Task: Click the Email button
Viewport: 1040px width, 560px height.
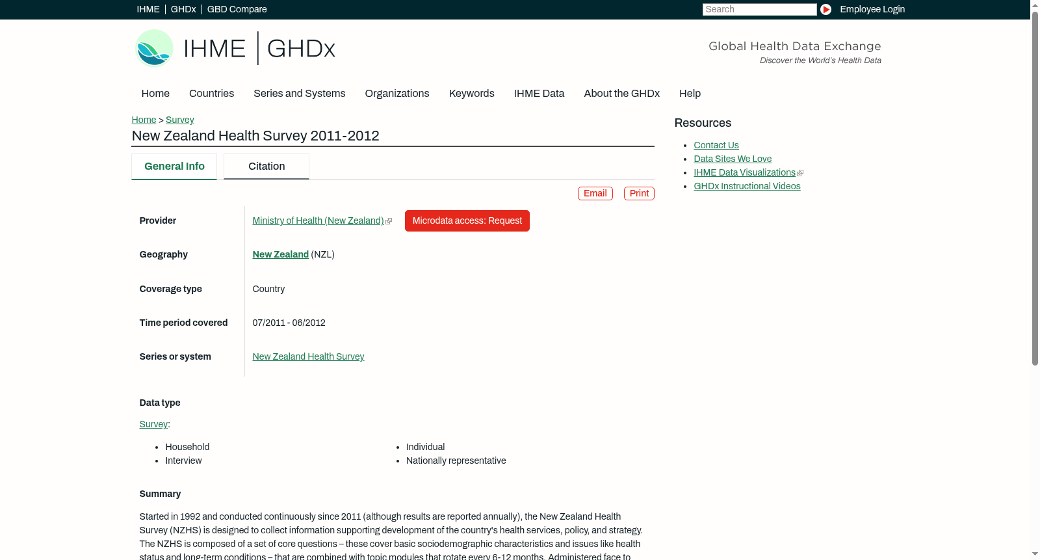Action: pos(595,193)
